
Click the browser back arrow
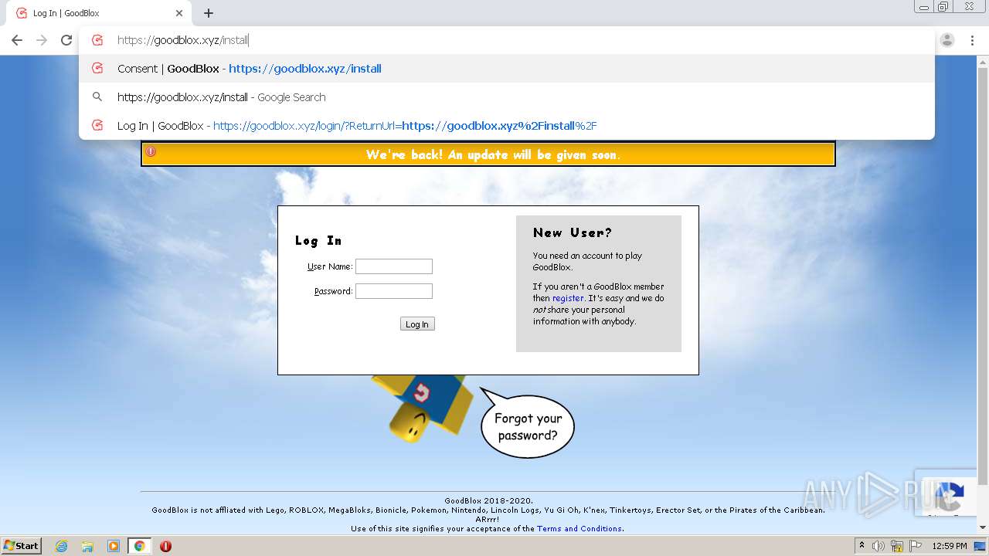[17, 40]
